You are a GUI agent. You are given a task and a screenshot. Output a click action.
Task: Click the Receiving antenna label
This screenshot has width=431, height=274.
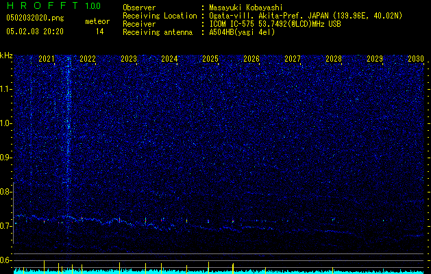click(x=158, y=32)
